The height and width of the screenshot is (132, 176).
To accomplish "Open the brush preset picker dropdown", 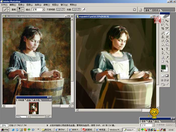I will coord(23,10).
